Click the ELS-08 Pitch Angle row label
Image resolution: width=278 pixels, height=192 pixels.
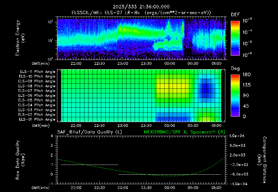point(37,86)
